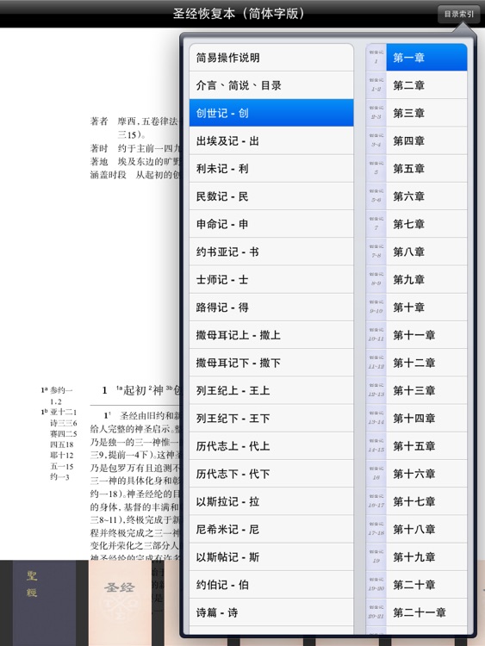Image resolution: width=485 pixels, height=646 pixels.
Task: Choose 士师记 - 士 from the book list
Action: pos(271,279)
